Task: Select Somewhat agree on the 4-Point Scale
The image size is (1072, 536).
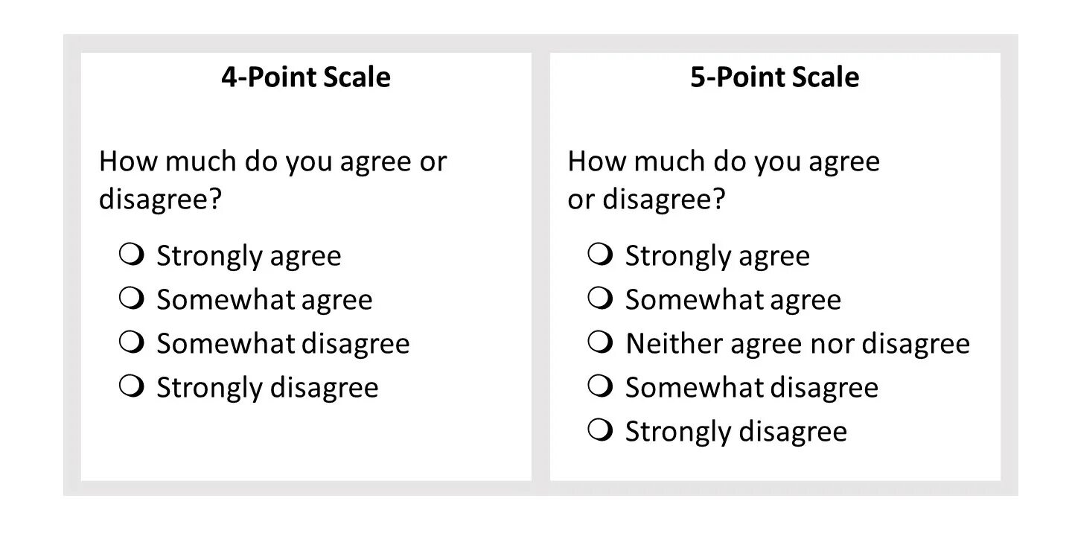Action: pos(131,299)
